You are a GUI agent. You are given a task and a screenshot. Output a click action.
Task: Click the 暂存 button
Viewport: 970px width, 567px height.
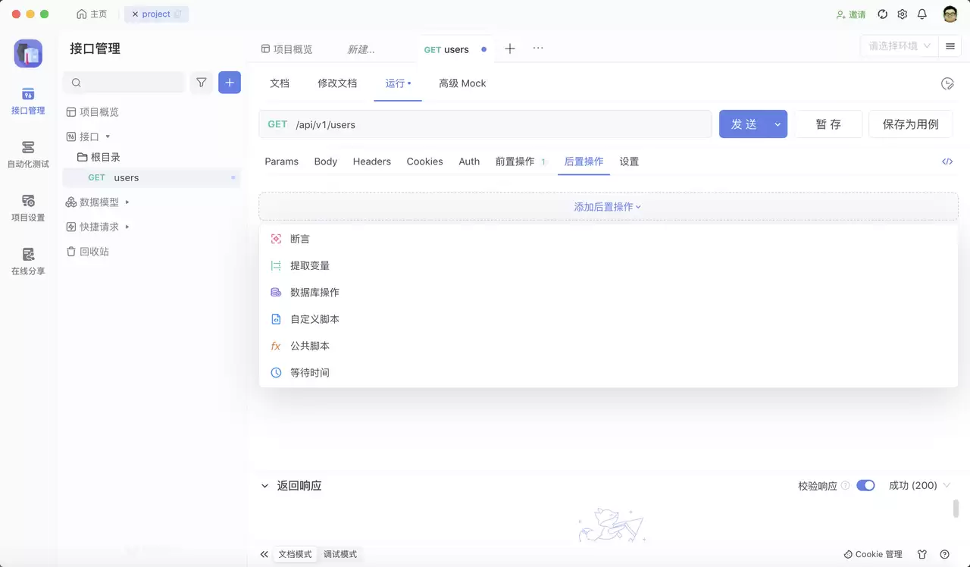point(828,124)
